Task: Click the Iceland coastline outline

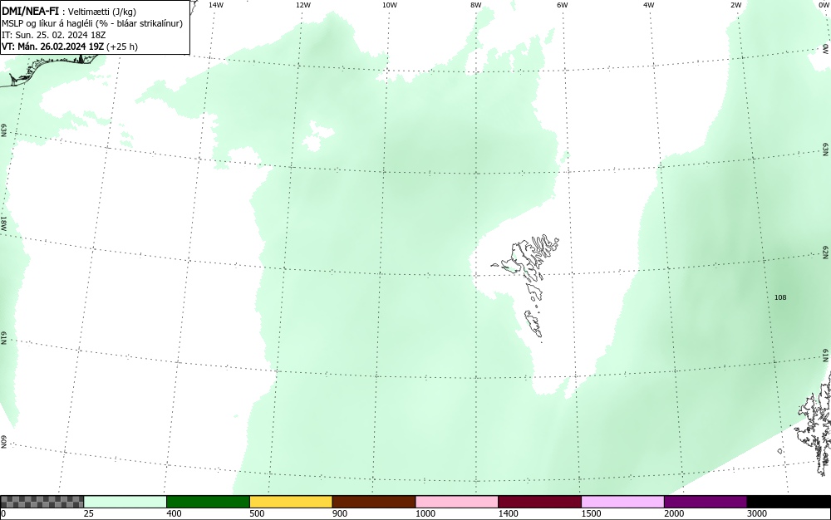Action: click(51, 70)
